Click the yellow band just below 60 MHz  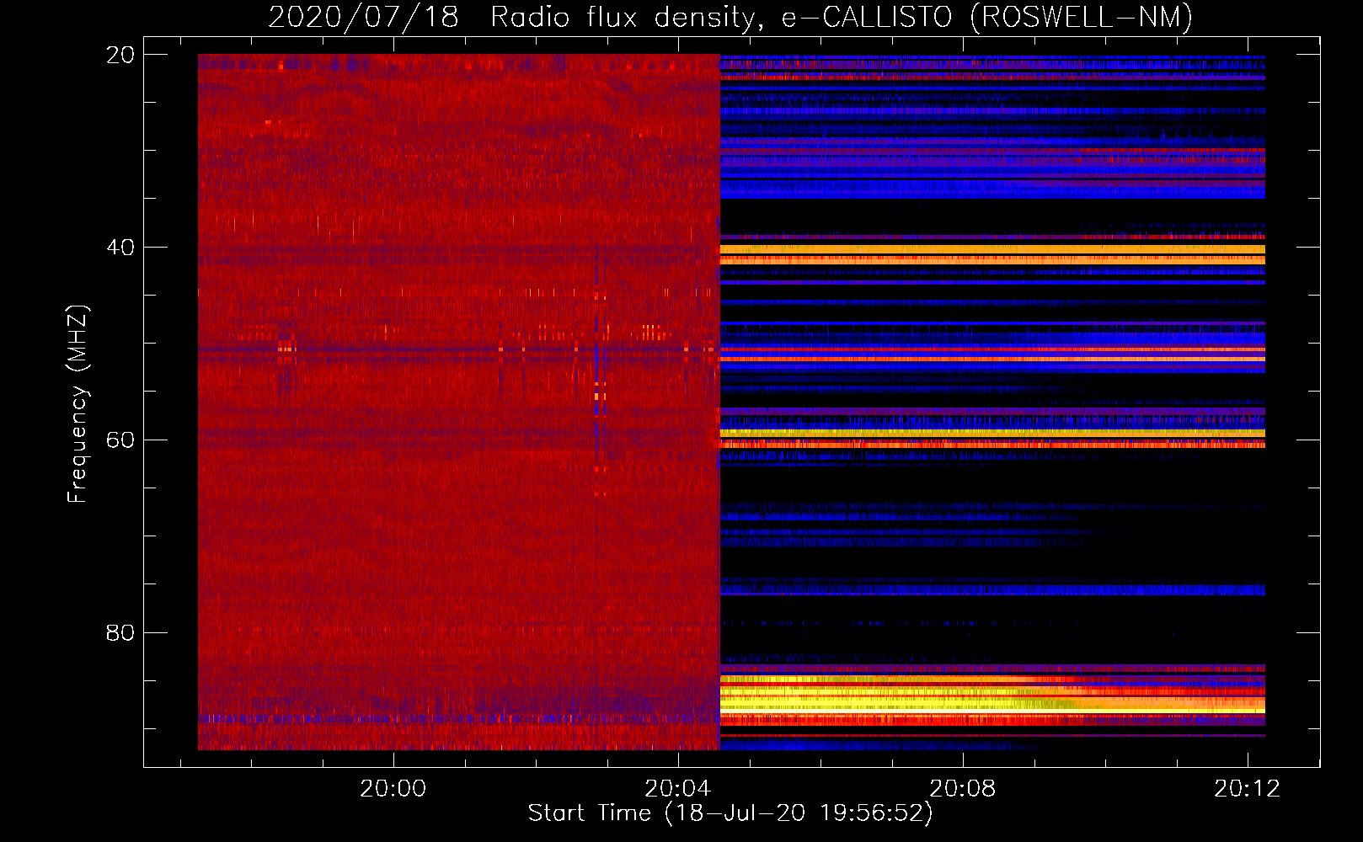pyautogui.click(x=992, y=433)
